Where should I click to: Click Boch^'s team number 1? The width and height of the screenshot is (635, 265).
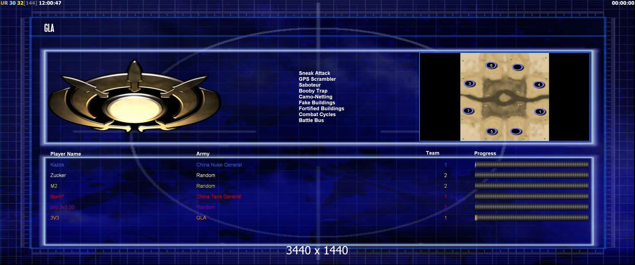click(446, 197)
